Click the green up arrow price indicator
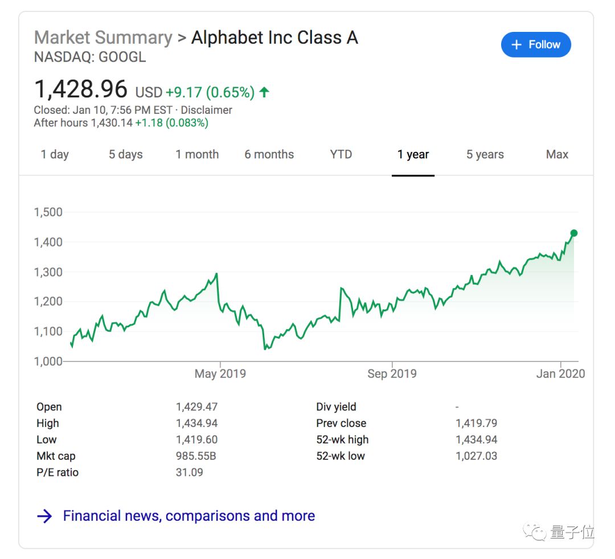 [264, 92]
